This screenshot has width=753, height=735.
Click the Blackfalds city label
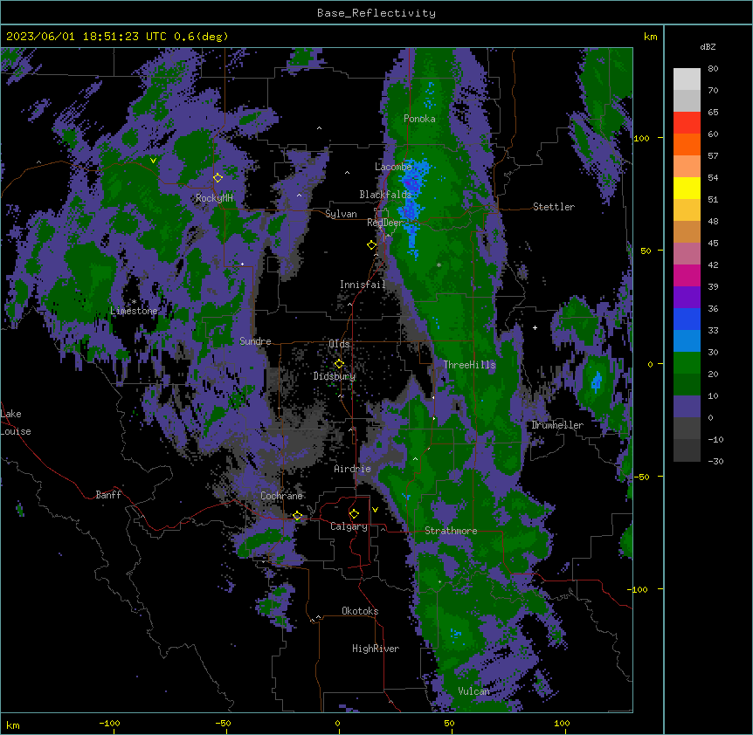[385, 195]
